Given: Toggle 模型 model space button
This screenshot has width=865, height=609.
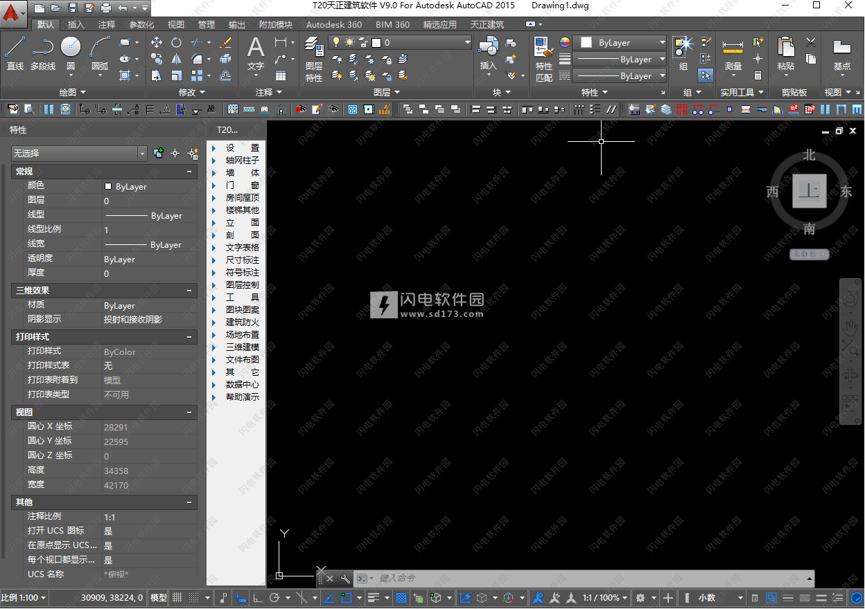Looking at the screenshot, I should coord(159,598).
